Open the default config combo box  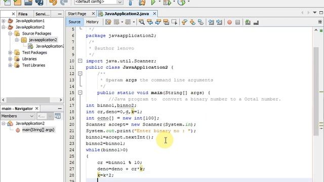point(99,2)
